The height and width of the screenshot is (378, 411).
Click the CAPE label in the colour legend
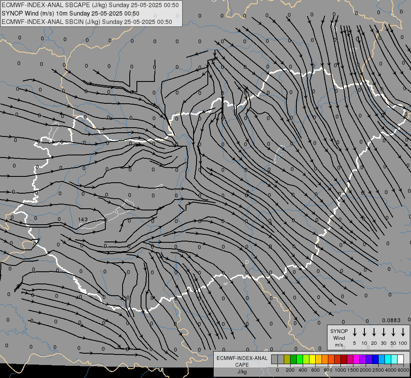pyautogui.click(x=242, y=365)
